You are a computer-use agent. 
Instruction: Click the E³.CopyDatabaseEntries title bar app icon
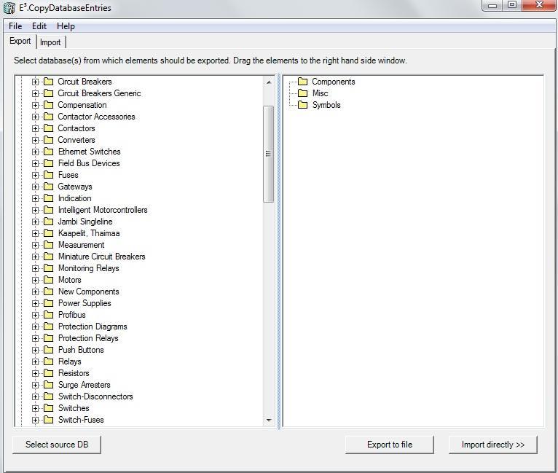pyautogui.click(x=9, y=8)
